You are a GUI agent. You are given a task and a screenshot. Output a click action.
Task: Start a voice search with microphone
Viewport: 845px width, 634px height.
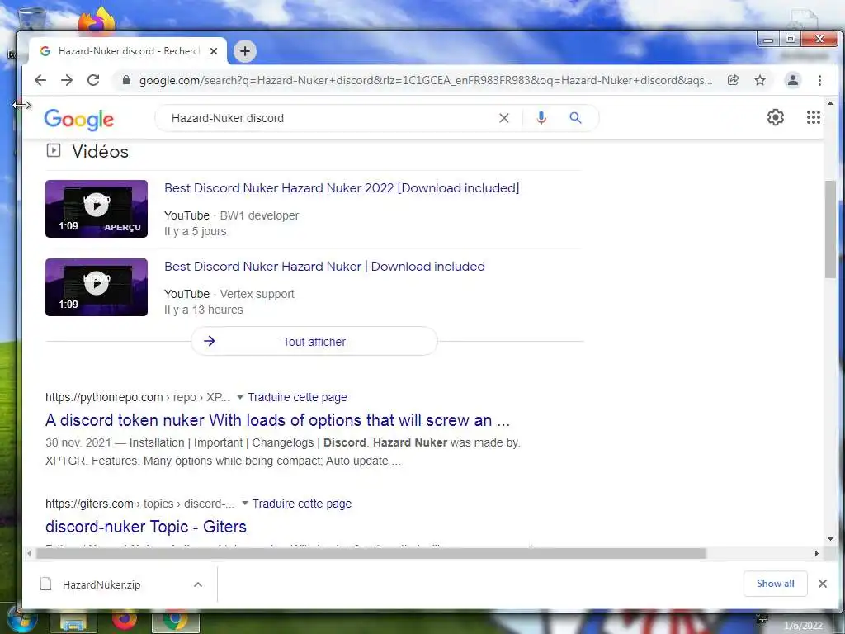pyautogui.click(x=541, y=118)
